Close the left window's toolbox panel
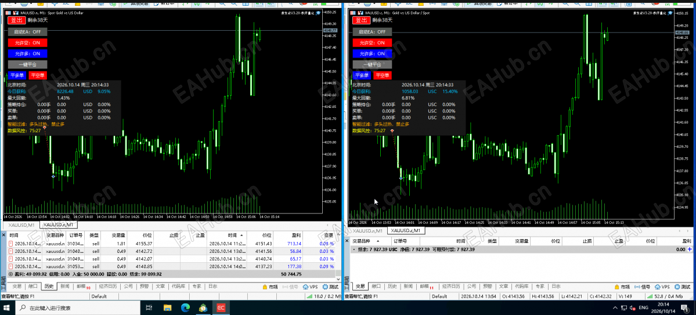The image size is (696, 315). tap(3, 235)
